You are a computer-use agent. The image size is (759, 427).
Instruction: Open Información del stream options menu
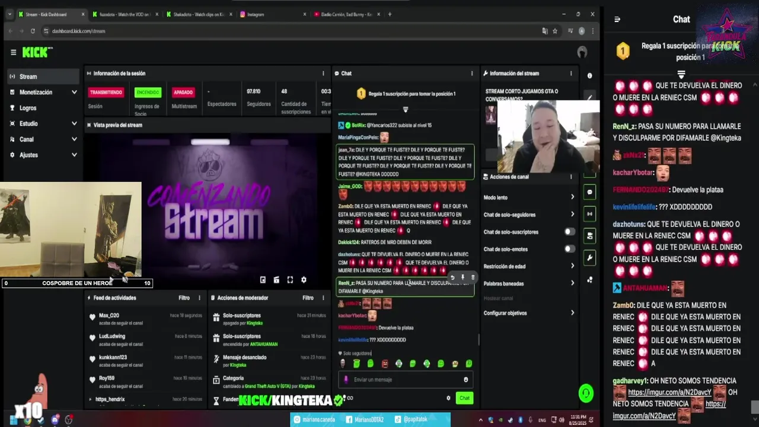[571, 74]
